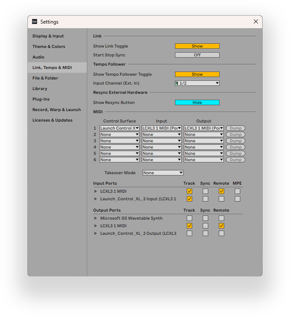Click Dump button for row 2

[236, 134]
